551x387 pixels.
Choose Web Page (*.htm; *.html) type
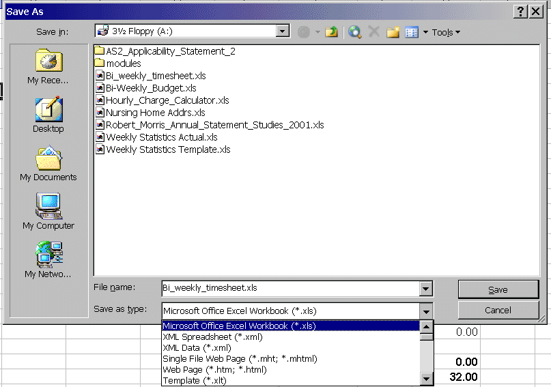[x=214, y=370]
